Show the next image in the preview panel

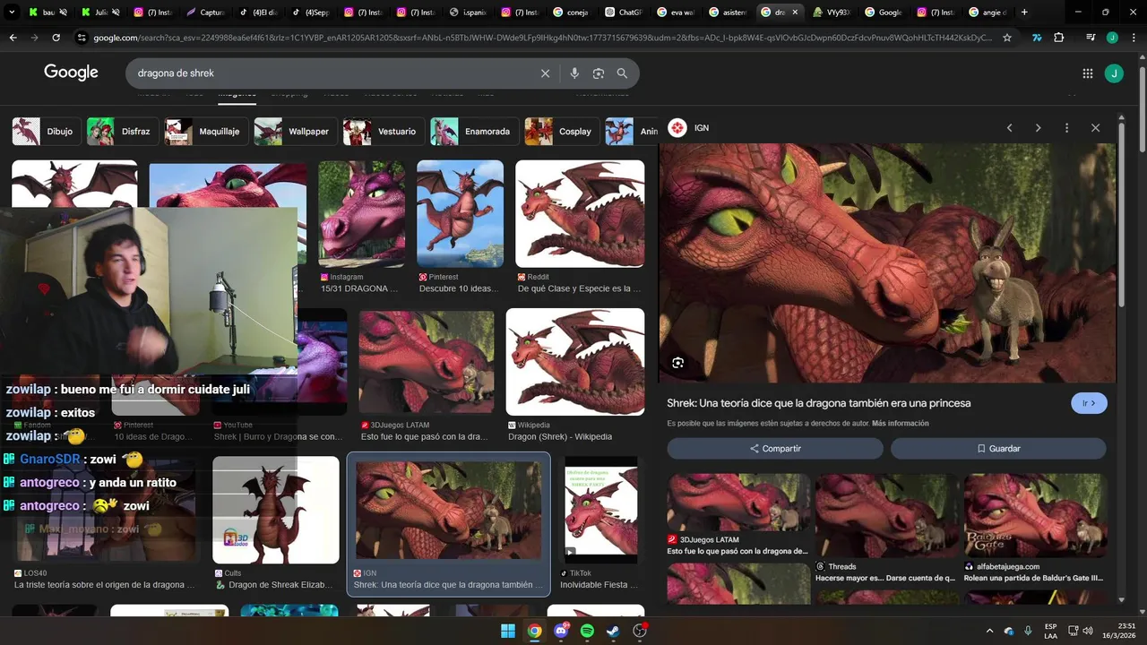coord(1039,128)
